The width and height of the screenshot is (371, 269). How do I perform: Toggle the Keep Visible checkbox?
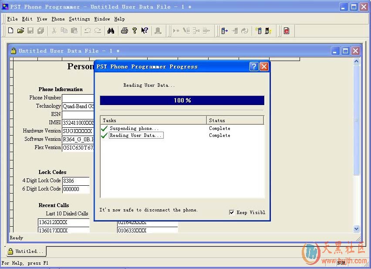tap(232, 212)
